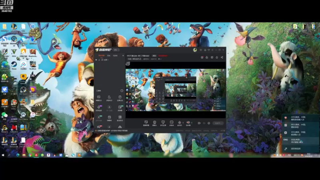Open the taskbar search magnifier
Viewport: 320px width, 180px height.
tap(9, 155)
